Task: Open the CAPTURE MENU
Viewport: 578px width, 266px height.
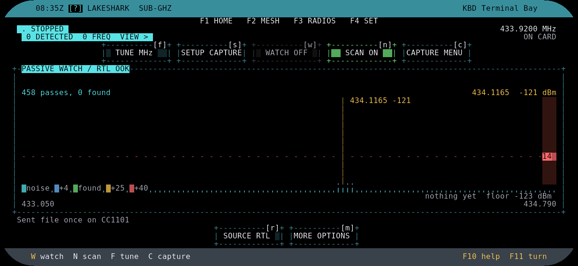Action: 437,53
